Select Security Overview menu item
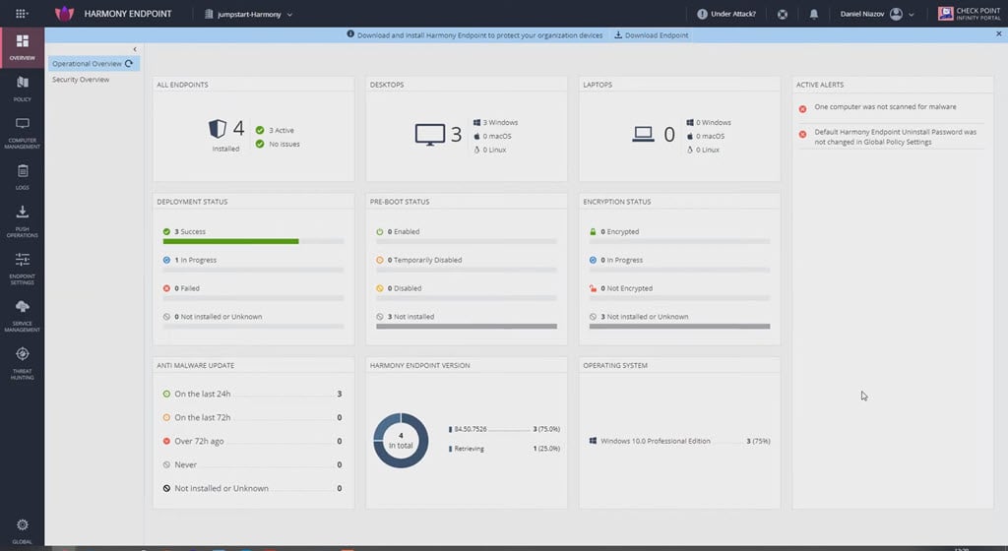The width and height of the screenshot is (1008, 551). coord(81,80)
